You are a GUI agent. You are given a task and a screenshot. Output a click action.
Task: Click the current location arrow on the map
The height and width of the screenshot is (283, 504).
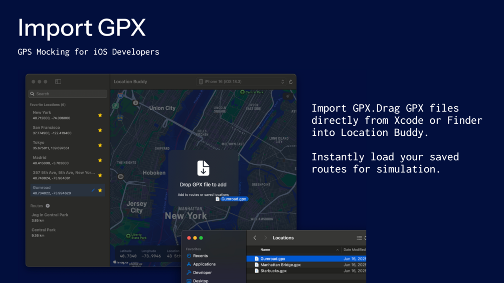pos(288,96)
